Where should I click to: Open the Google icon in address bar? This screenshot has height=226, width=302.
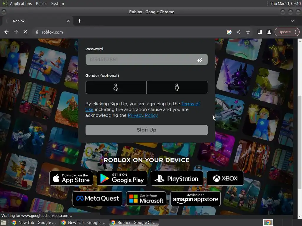tap(229, 32)
